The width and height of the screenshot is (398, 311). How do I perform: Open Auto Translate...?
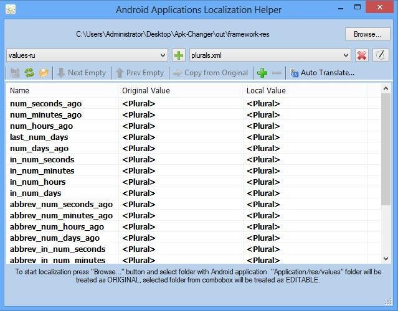(x=323, y=73)
